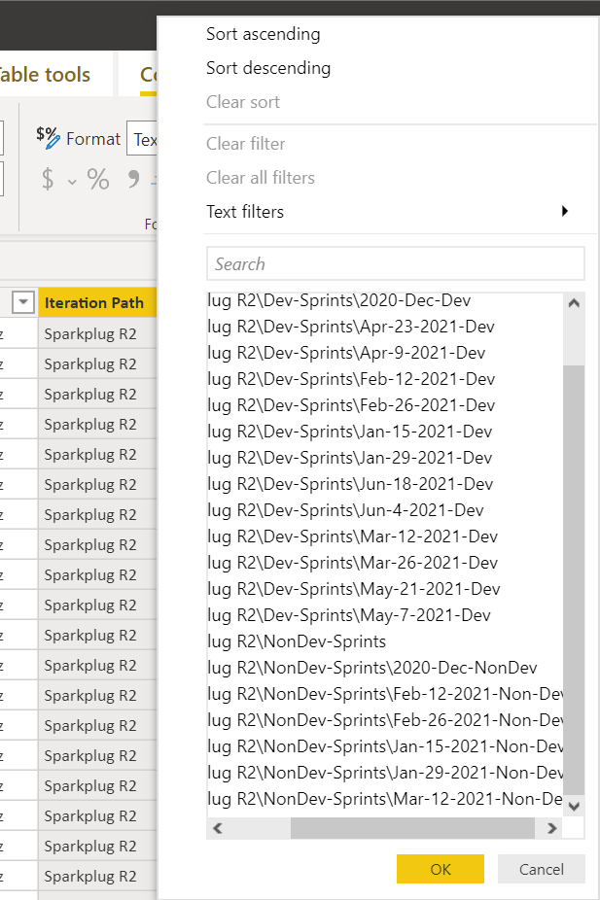This screenshot has width=600, height=900.
Task: Select Dev-Sprints\May-21-2021-Dev filter value
Action: pyautogui.click(x=354, y=590)
